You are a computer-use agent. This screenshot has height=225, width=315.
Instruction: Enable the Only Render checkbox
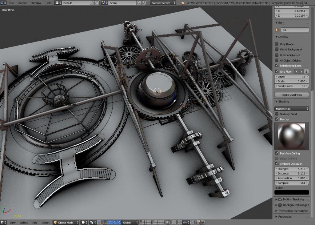tap(277, 44)
